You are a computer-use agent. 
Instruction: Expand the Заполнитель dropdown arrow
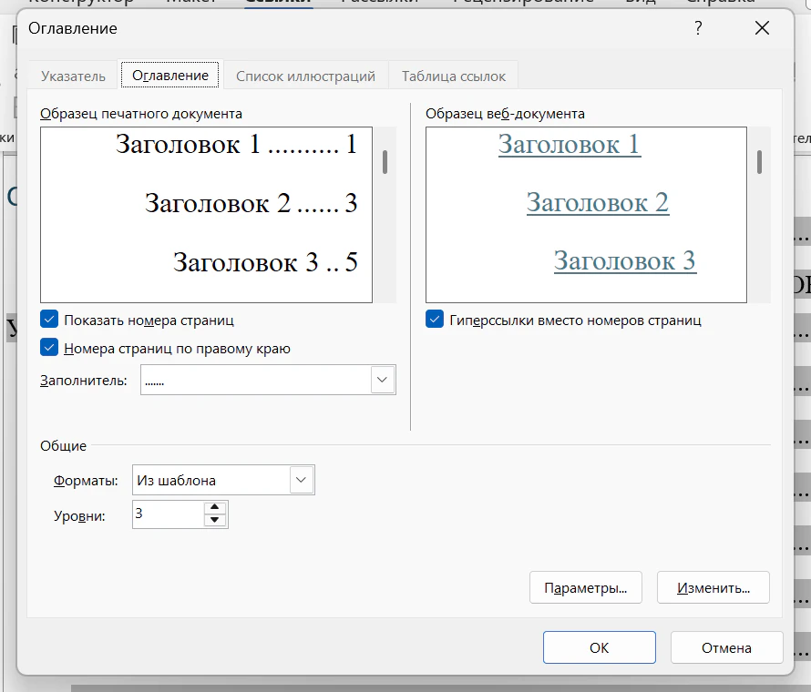383,380
